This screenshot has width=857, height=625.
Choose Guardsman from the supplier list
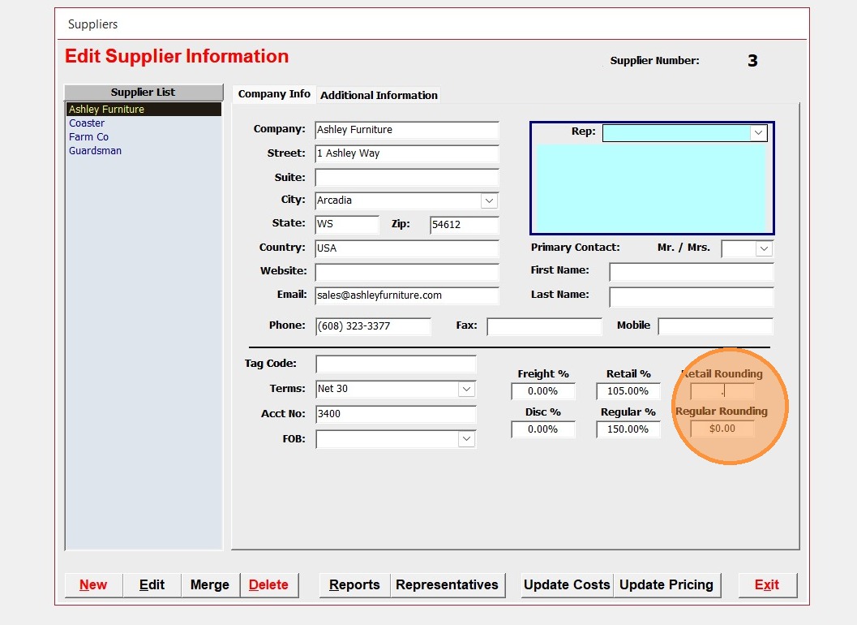click(x=95, y=151)
